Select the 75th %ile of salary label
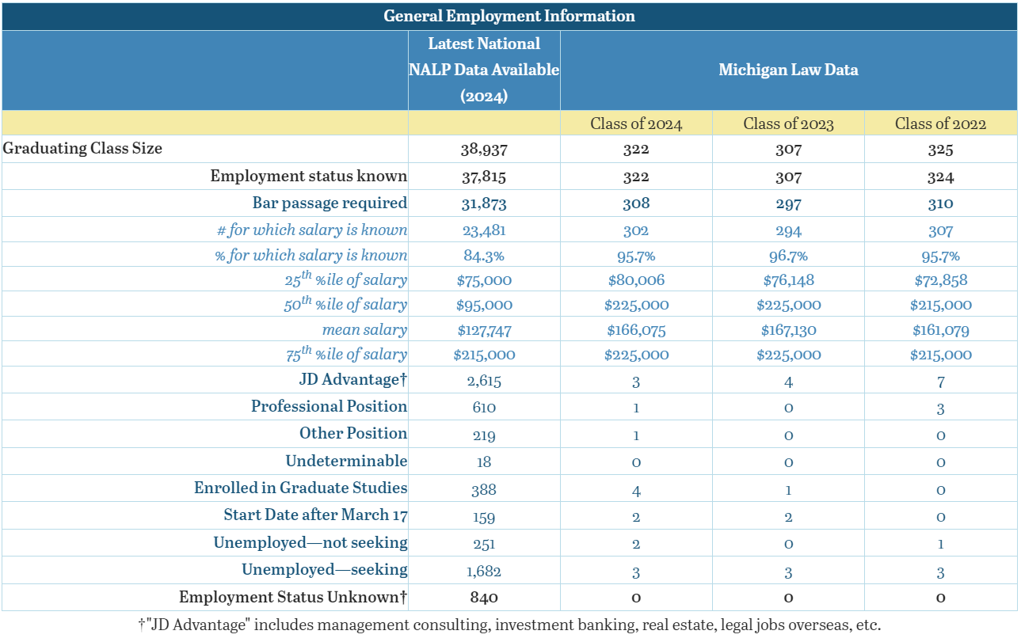 347,354
